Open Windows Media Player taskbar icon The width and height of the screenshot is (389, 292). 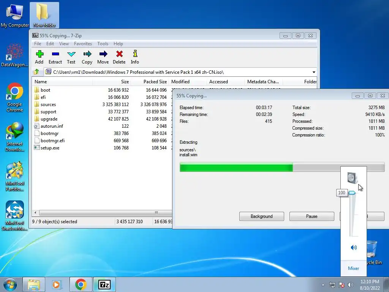[x=57, y=284]
